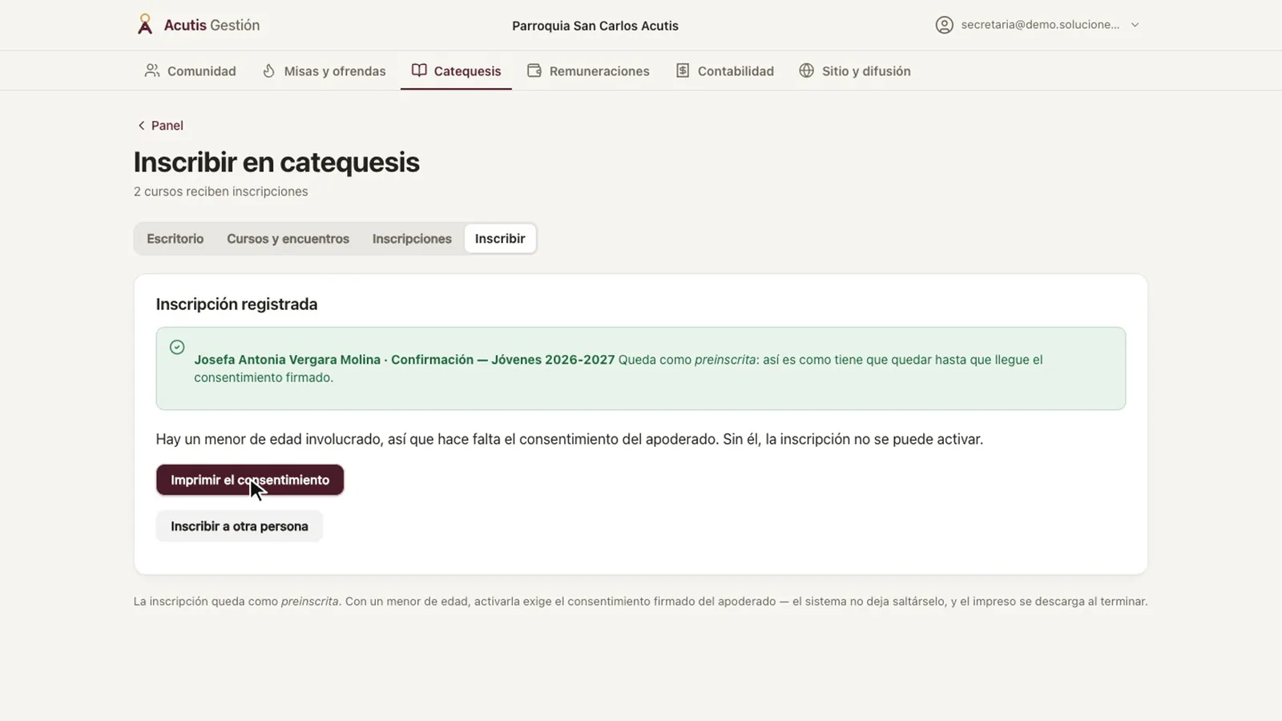Click Imprimir el consentimiento button
1282x721 pixels.
(x=250, y=480)
